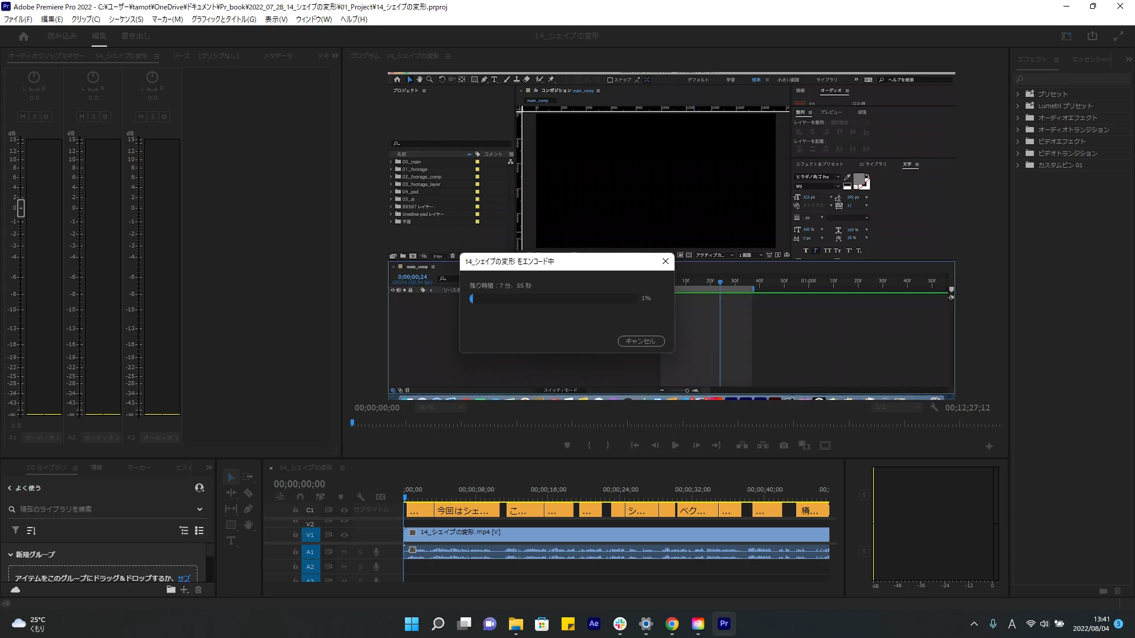Toggle the V1 track output eye
Viewport: 1135px width, 638px height.
coord(345,535)
